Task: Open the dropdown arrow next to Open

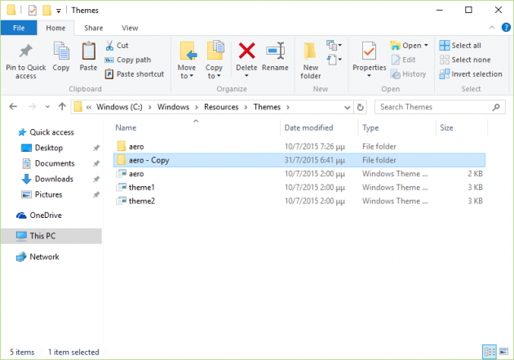Action: pyautogui.click(x=426, y=45)
